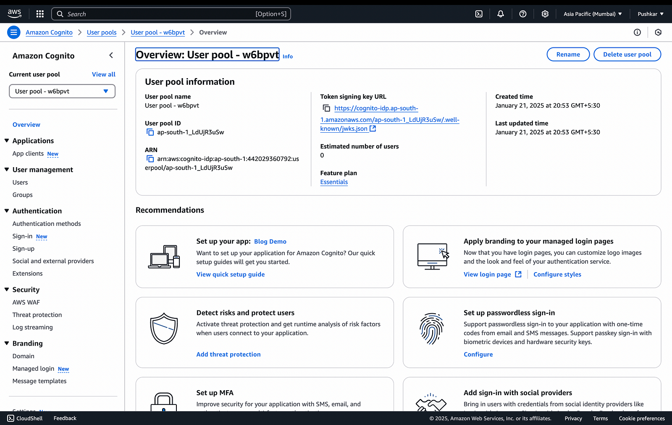The width and height of the screenshot is (672, 425).
Task: Collapse the Authentication section
Action: click(x=7, y=211)
